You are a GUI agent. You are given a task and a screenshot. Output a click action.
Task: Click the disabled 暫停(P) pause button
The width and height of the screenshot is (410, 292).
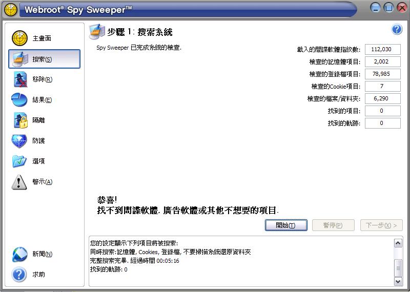point(333,225)
